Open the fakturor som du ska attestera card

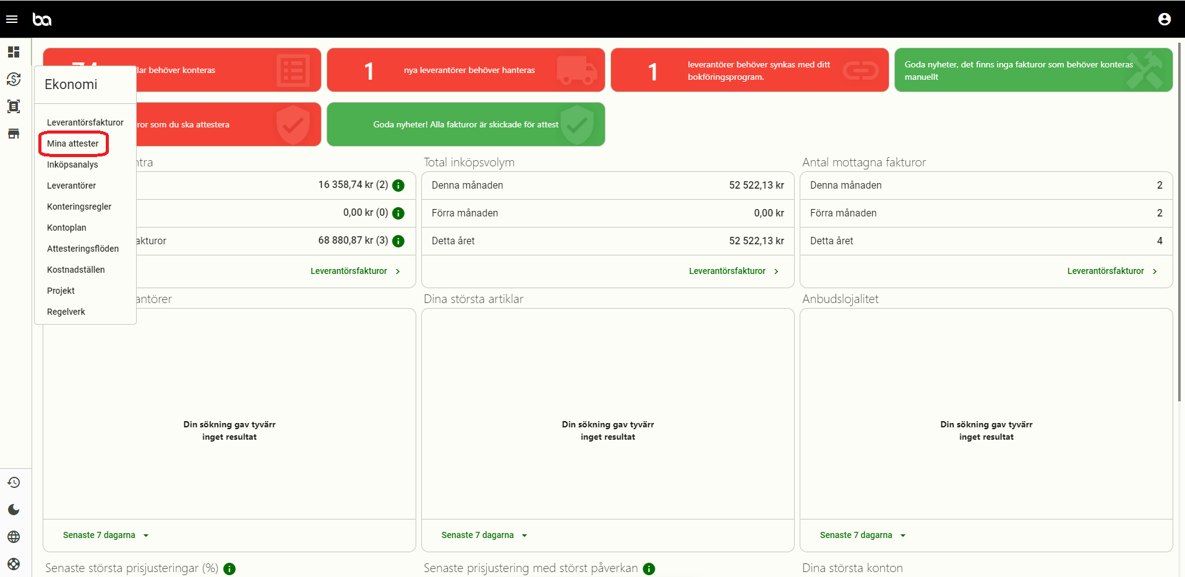[228, 124]
